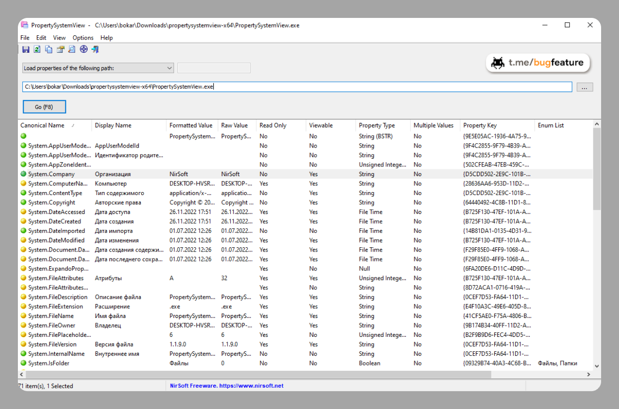Select the 'Версия файла' display name cell
This screenshot has height=409, width=619.
(x=114, y=344)
